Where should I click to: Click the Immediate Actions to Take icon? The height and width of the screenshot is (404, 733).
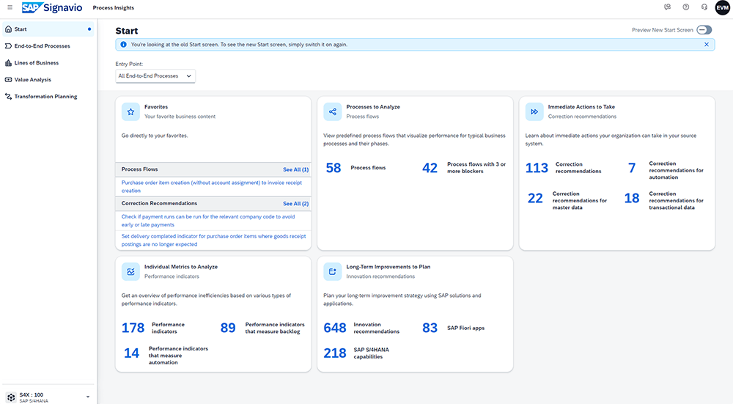(535, 111)
